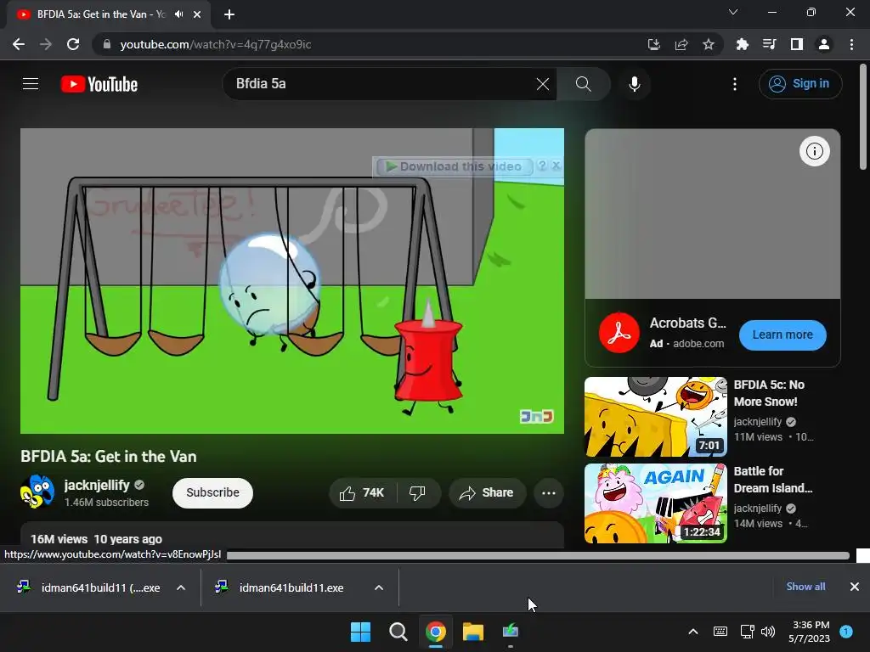Close the BFDIA 5a tab
The height and width of the screenshot is (652, 870).
tap(197, 14)
